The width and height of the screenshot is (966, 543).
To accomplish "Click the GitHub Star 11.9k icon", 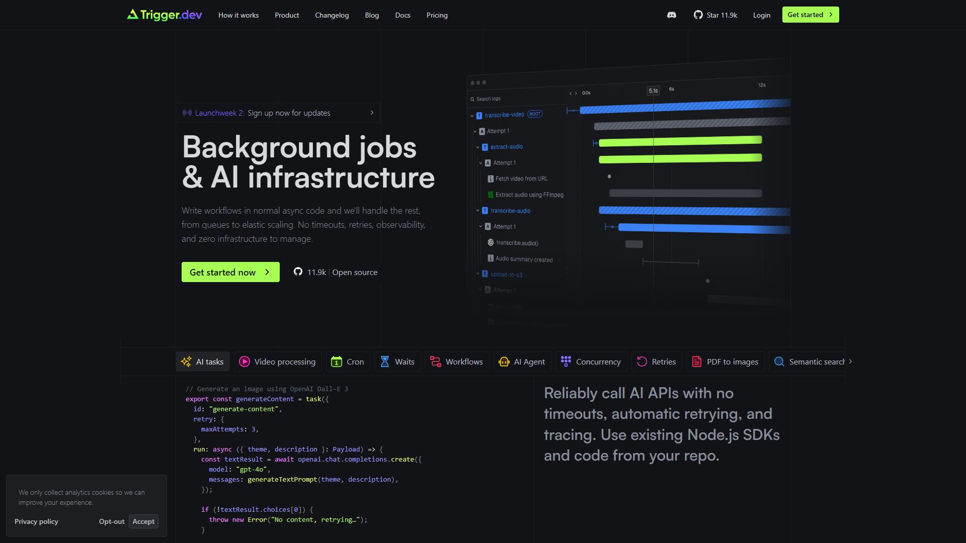I will pyautogui.click(x=698, y=15).
